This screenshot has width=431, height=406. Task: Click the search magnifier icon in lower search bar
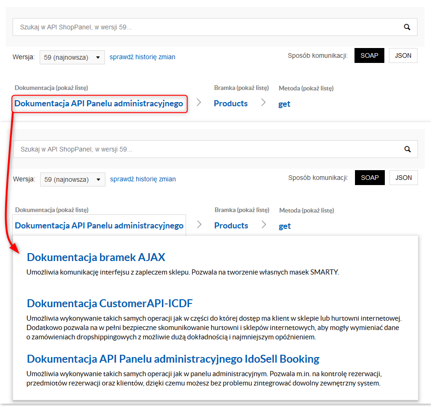pos(407,149)
